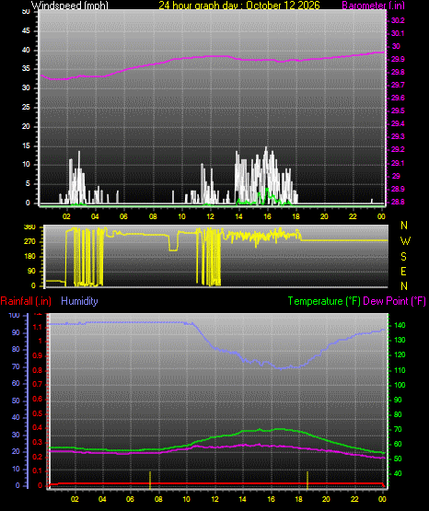Click the "30.2" barometer axis value
Image resolution: width=429 pixels, height=511 pixels.
coord(398,20)
